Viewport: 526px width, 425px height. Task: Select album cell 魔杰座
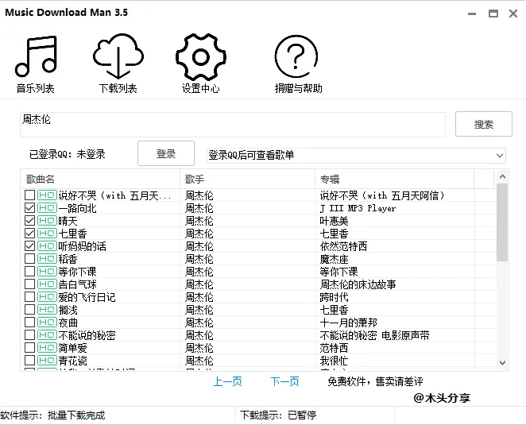click(x=335, y=259)
